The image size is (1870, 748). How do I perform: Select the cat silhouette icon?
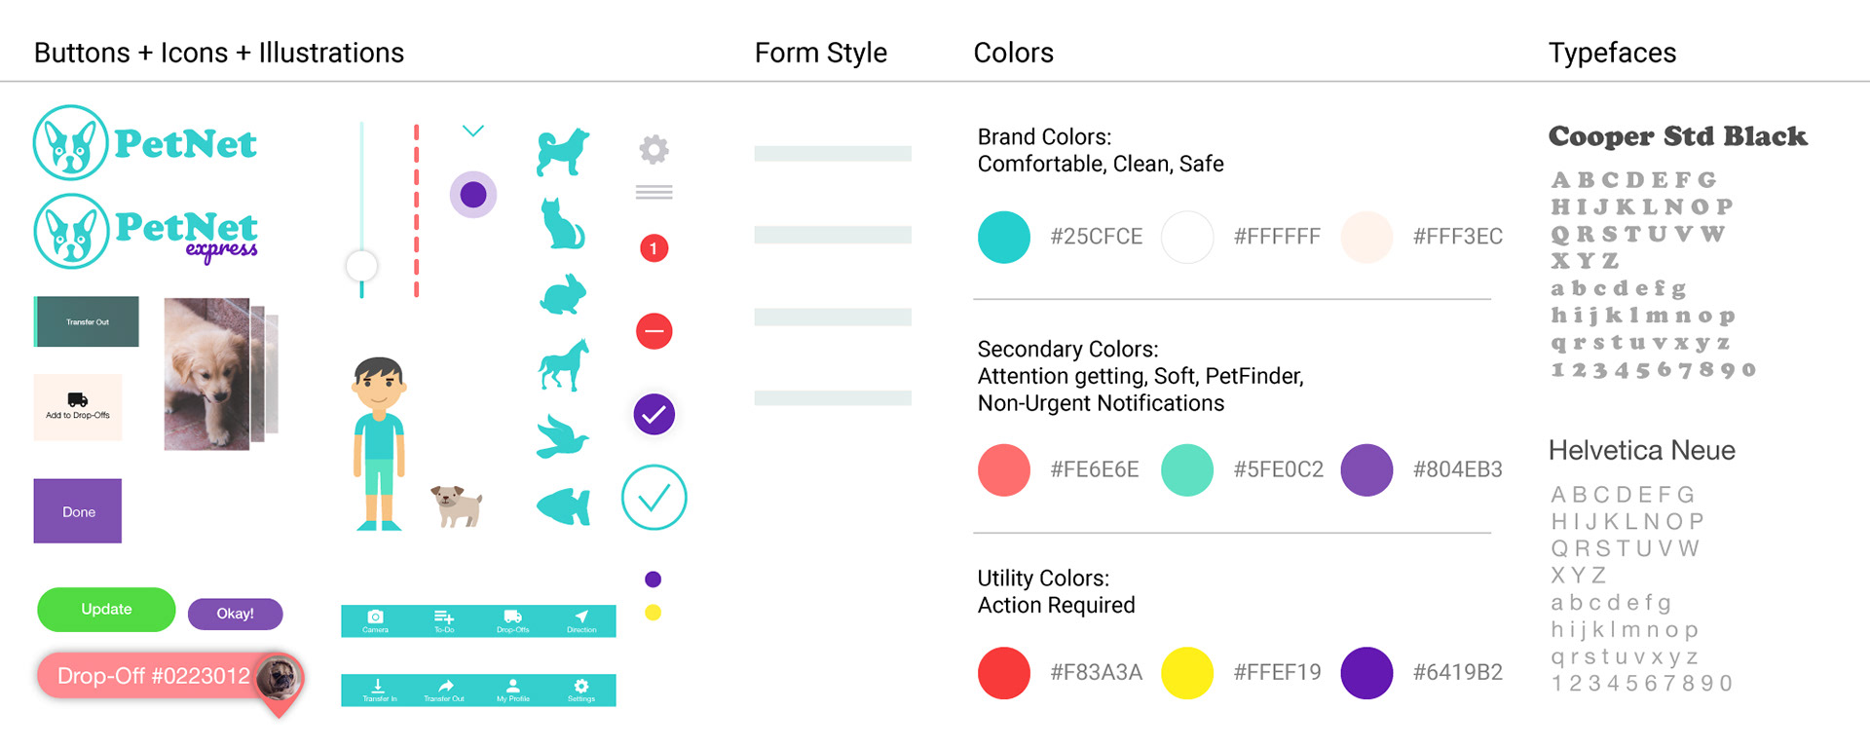[563, 224]
